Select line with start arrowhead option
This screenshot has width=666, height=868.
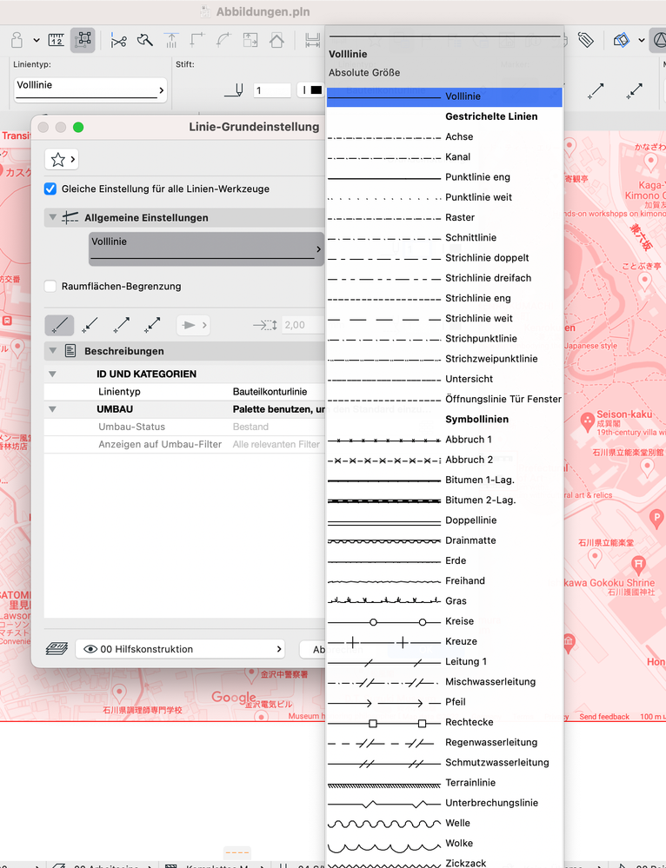(90, 325)
